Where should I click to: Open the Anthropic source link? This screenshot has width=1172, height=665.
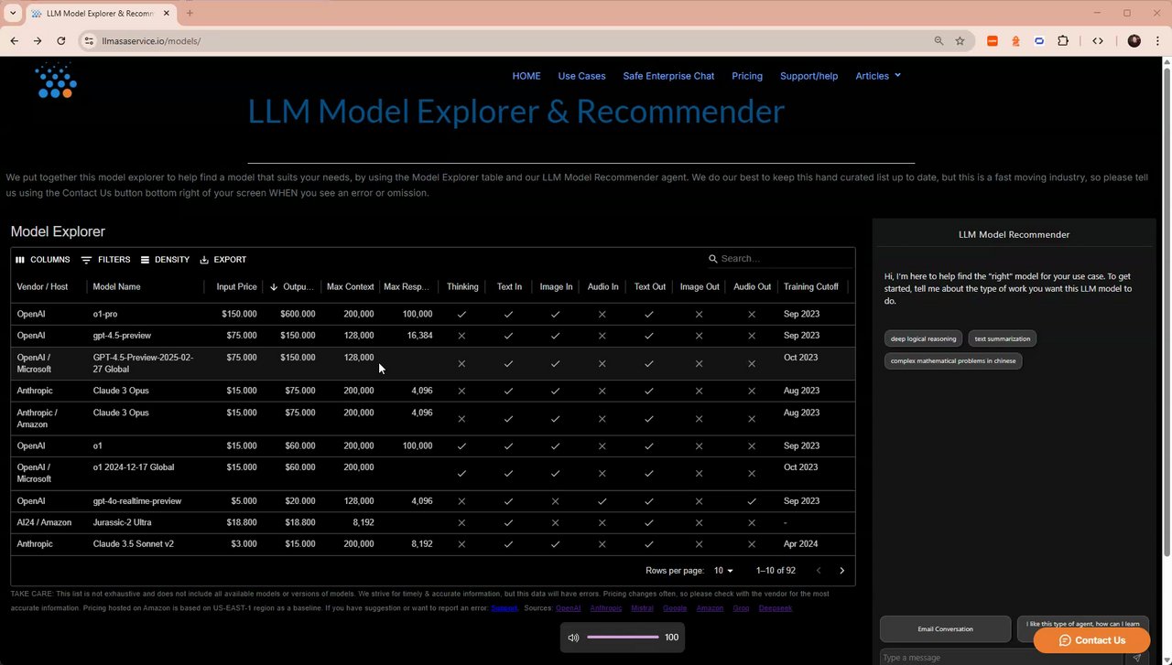click(605, 608)
